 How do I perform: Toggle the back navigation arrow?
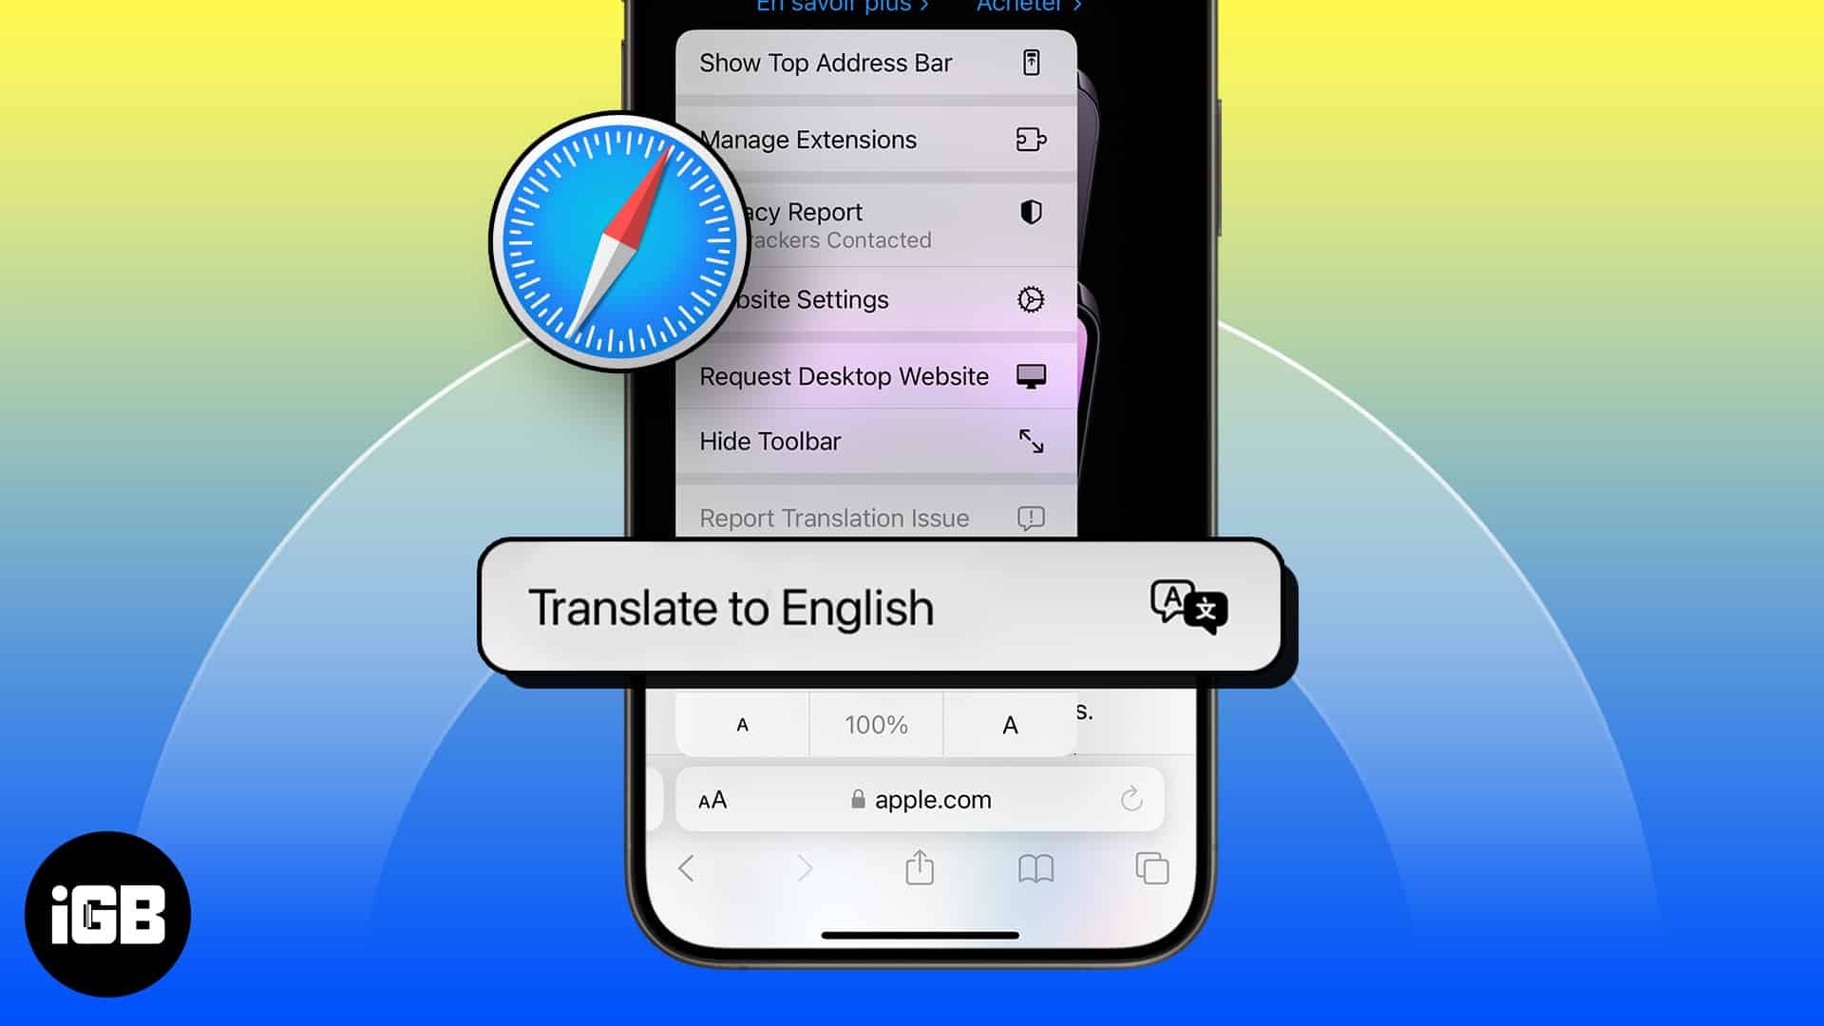(x=687, y=868)
